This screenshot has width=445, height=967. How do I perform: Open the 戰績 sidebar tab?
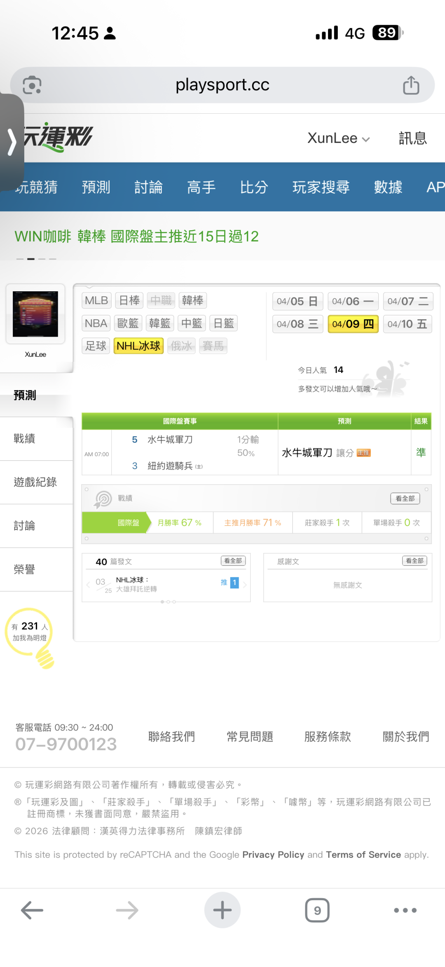coord(25,438)
